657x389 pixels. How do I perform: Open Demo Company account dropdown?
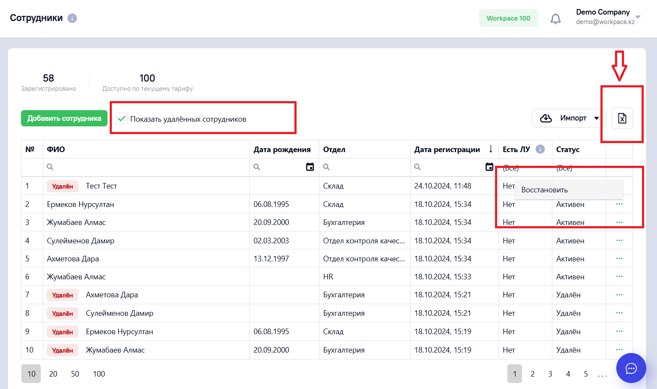638,17
